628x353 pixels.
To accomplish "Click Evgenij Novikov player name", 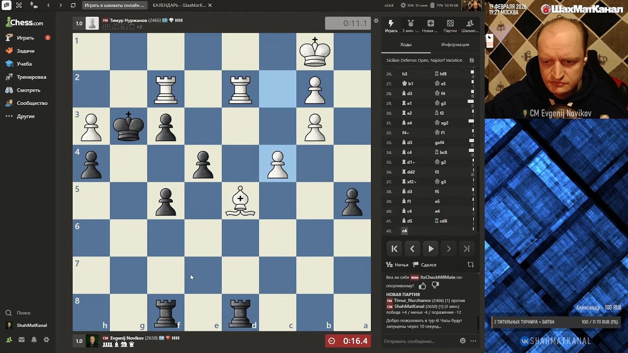I will click(127, 338).
